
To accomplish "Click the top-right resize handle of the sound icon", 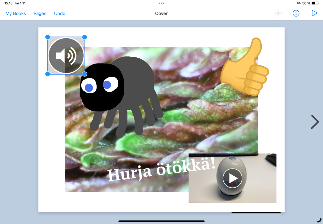I will coord(84,37).
